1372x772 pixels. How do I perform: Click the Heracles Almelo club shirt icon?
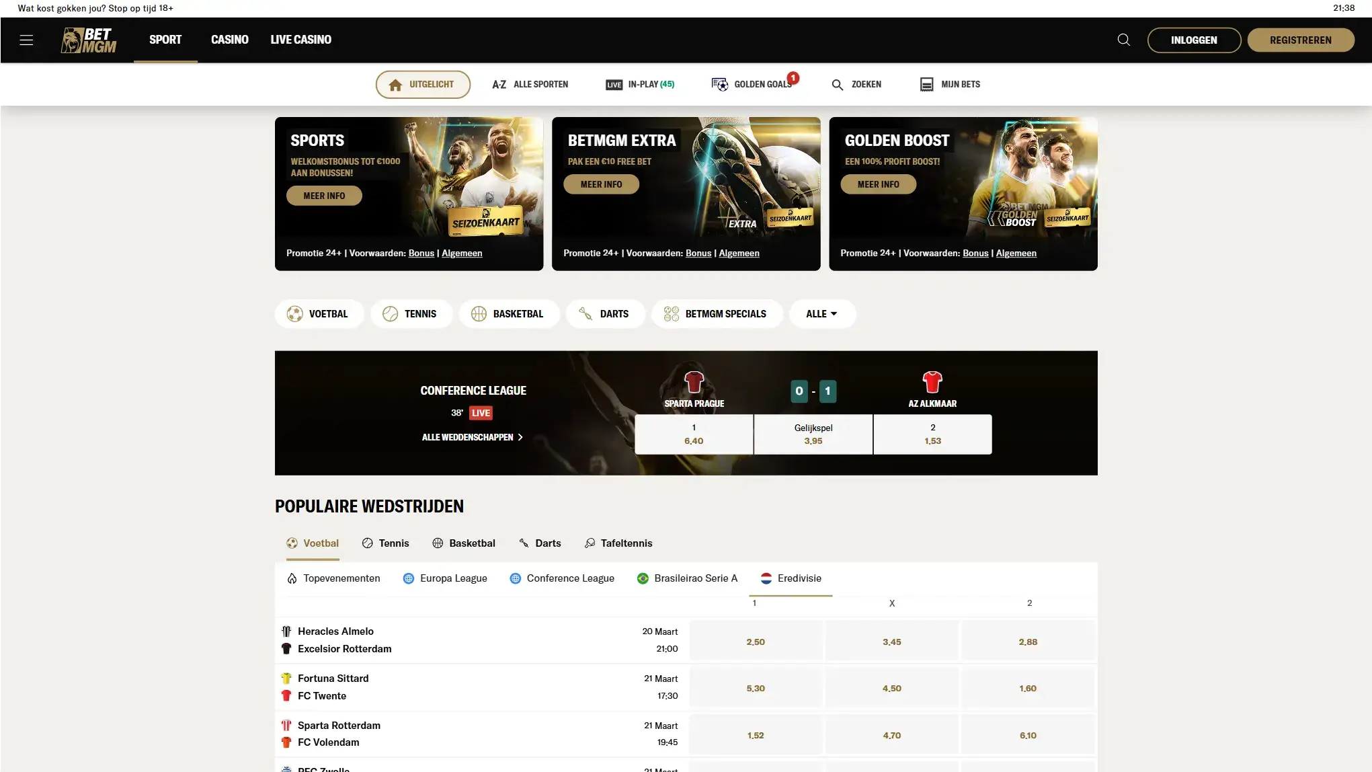coord(286,631)
